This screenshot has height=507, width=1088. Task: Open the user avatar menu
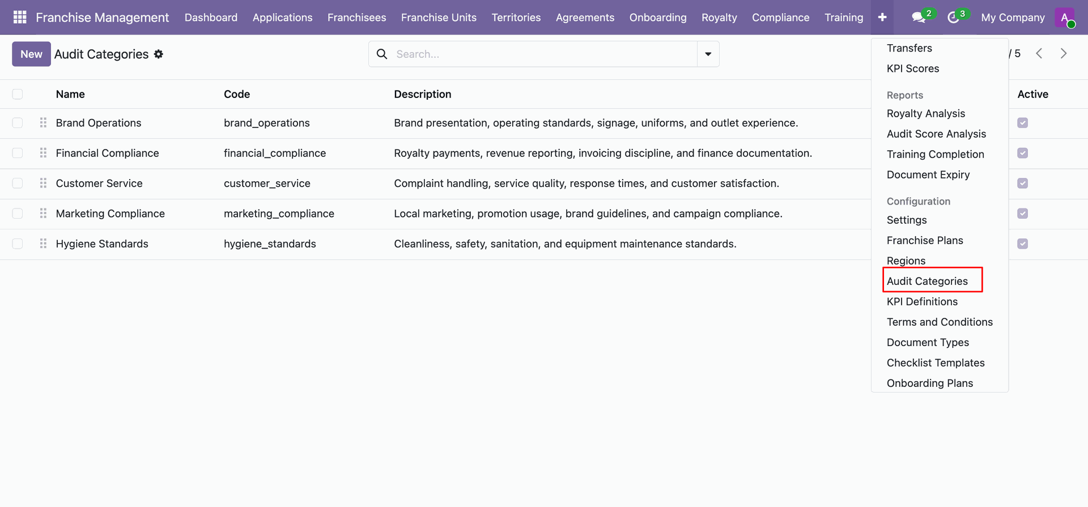point(1065,18)
